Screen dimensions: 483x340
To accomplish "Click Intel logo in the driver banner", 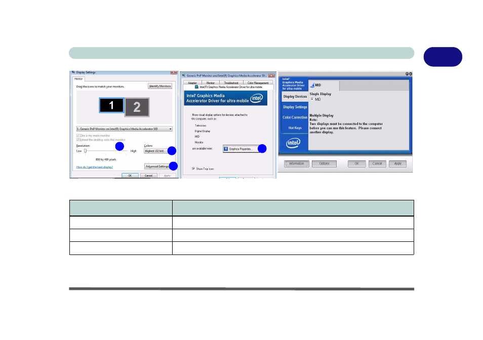I will point(256,98).
